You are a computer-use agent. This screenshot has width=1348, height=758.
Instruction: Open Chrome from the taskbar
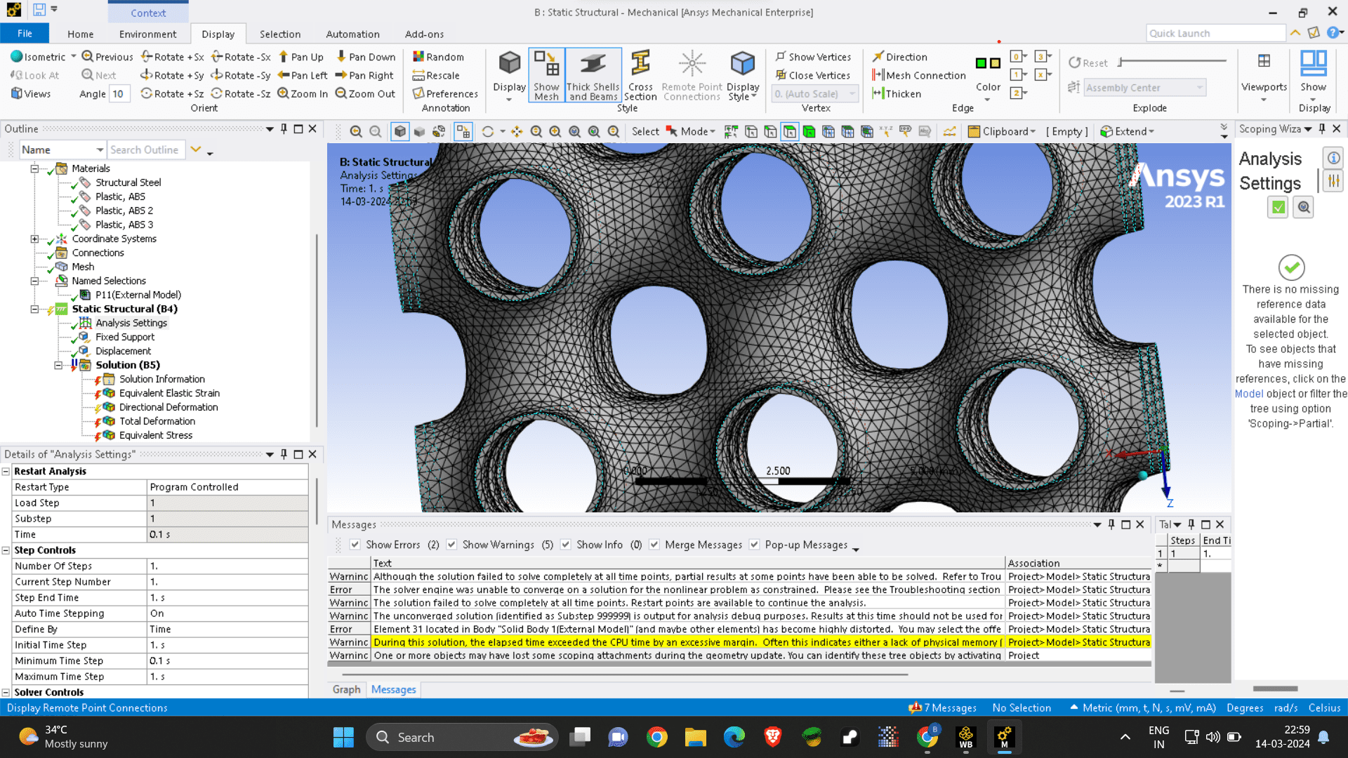pyautogui.click(x=657, y=737)
